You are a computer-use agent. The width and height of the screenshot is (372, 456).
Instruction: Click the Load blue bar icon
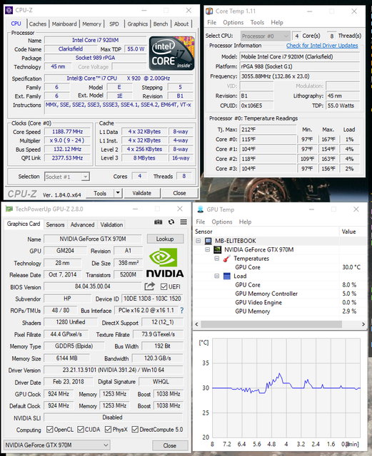pyautogui.click(x=227, y=276)
